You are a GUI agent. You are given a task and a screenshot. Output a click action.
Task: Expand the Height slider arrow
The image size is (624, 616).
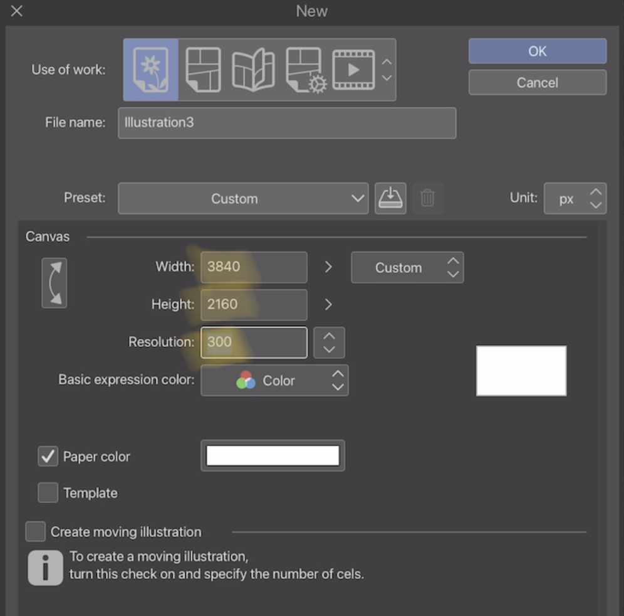328,305
